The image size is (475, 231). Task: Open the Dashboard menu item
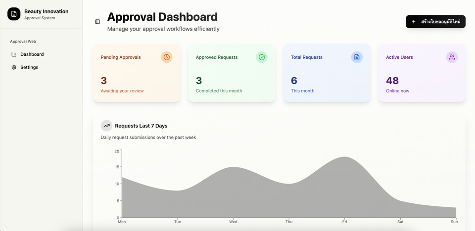[32, 54]
